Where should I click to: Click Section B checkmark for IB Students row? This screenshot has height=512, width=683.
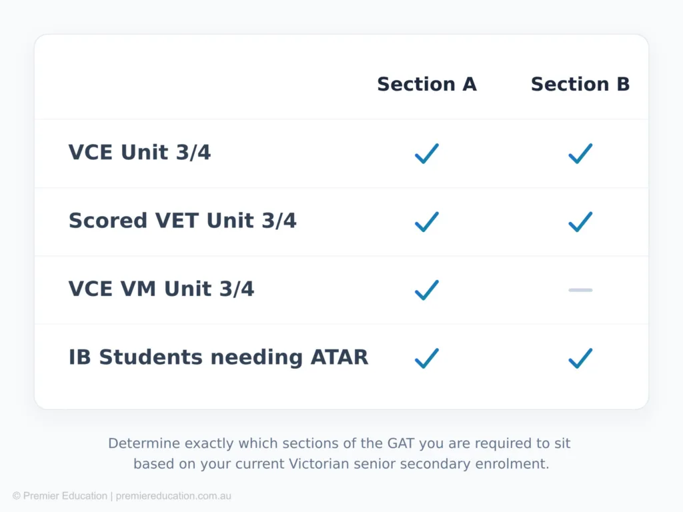point(580,358)
